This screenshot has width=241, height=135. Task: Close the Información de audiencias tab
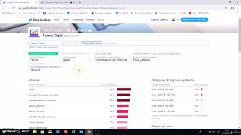(36, 3)
